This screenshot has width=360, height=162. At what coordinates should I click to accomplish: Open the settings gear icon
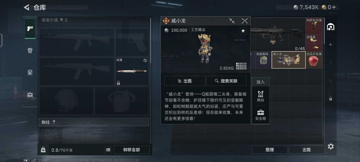(x=331, y=146)
